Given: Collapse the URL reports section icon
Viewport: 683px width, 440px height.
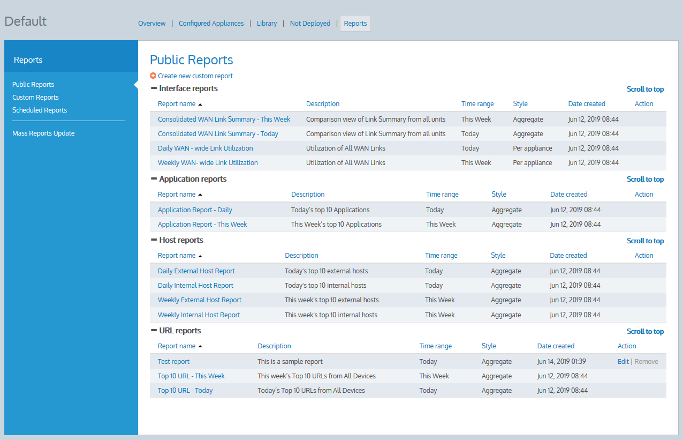Looking at the screenshot, I should 154,331.
